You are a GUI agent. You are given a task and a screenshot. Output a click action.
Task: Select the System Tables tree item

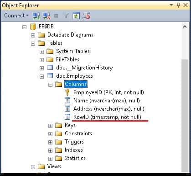(x=73, y=51)
